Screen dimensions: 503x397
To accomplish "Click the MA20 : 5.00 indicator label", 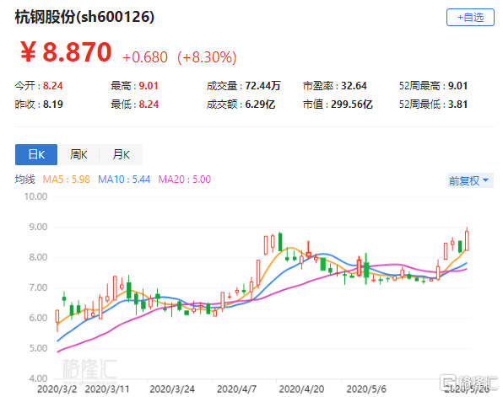I will pos(185,180).
